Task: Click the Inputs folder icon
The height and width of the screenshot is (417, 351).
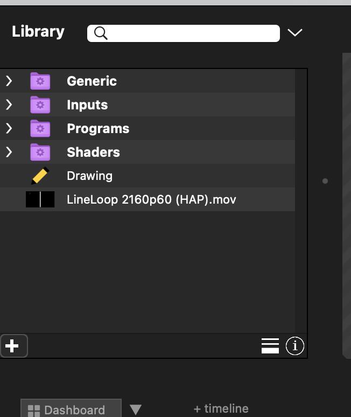Action: coord(40,105)
